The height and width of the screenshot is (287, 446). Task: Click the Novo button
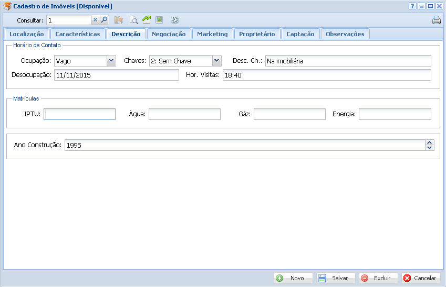(x=293, y=278)
